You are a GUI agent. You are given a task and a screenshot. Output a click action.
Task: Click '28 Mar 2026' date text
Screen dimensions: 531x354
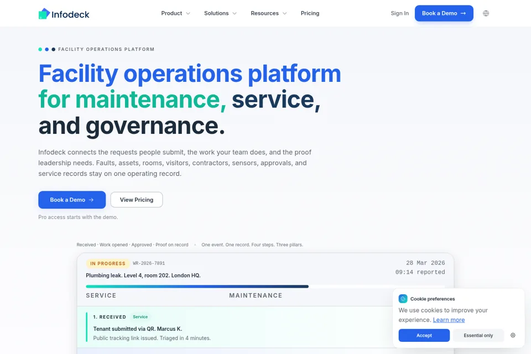point(425,263)
